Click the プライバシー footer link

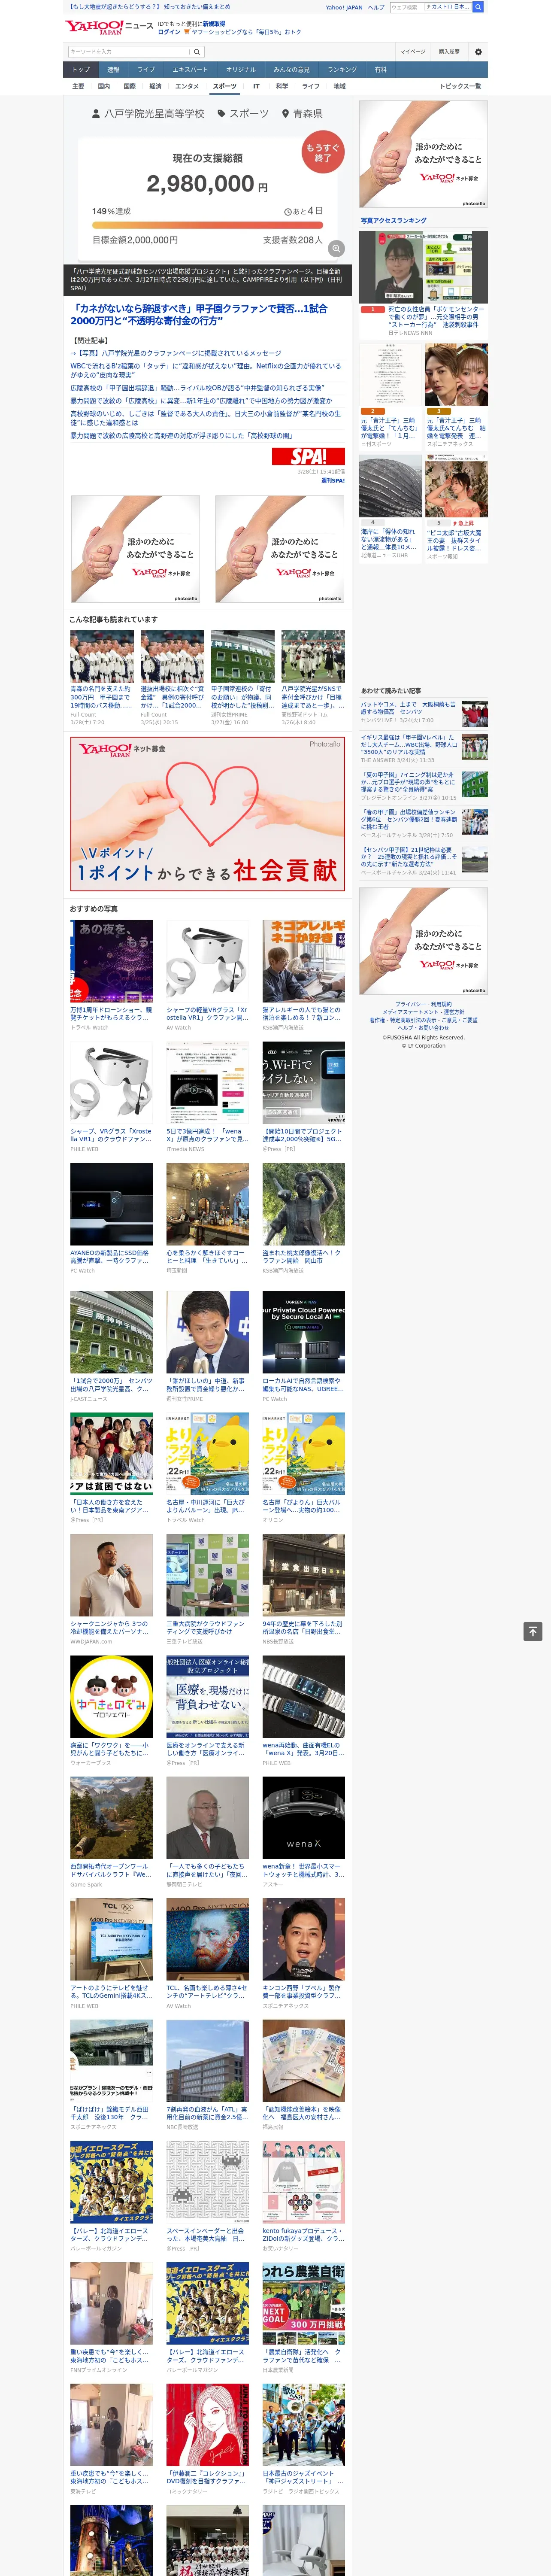coord(411,1004)
